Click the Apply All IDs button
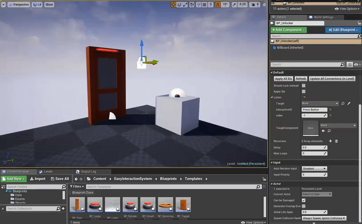The image size is (362, 224). pos(283,79)
